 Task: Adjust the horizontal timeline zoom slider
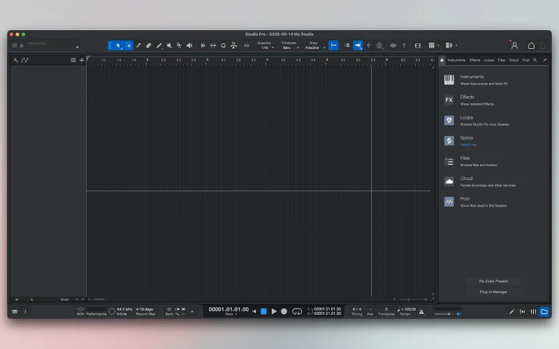[x=413, y=299]
